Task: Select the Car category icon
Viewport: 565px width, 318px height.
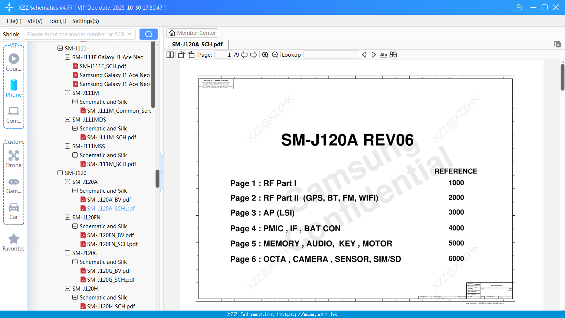Action: pyautogui.click(x=14, y=211)
